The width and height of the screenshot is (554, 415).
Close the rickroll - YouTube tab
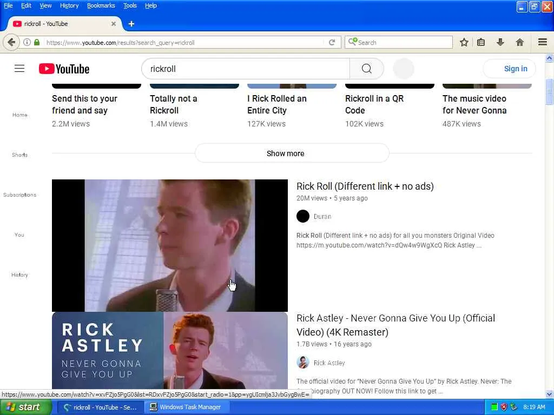(114, 24)
